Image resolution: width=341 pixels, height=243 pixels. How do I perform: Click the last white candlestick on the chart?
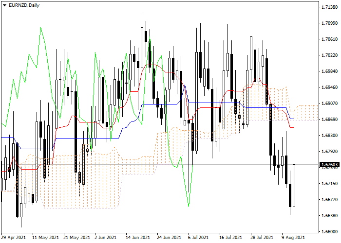point(294,186)
